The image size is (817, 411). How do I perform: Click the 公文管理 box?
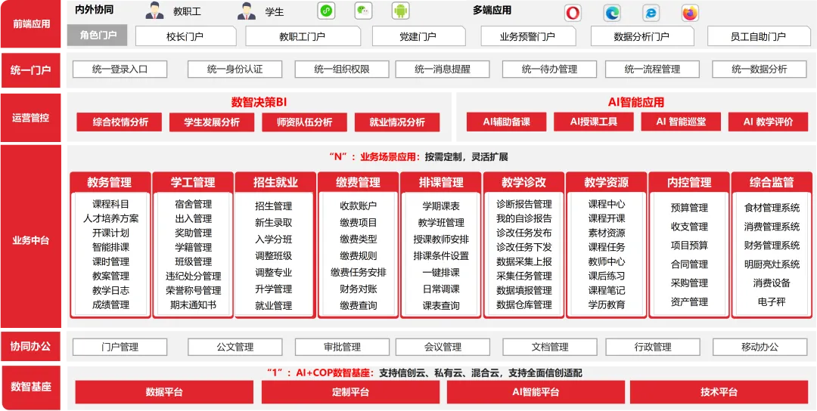[x=235, y=347]
